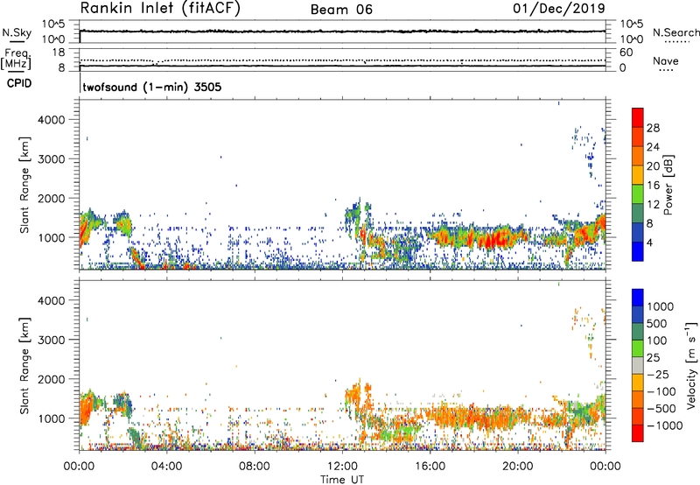This screenshot has width=700, height=485.
Task: Click the "-25" label on velocity colorbar
Action: (x=657, y=374)
